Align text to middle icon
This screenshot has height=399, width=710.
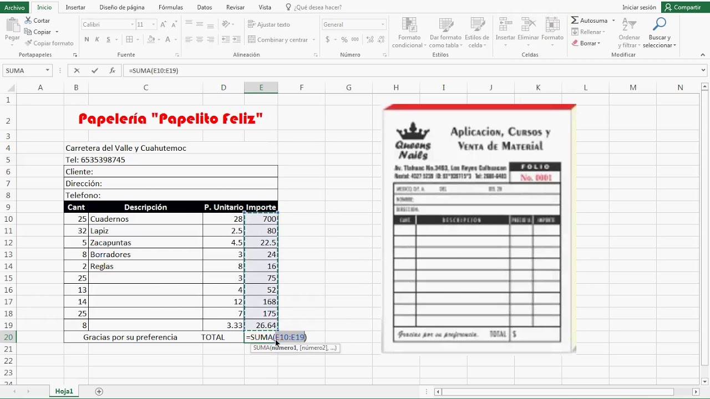pyautogui.click(x=200, y=24)
